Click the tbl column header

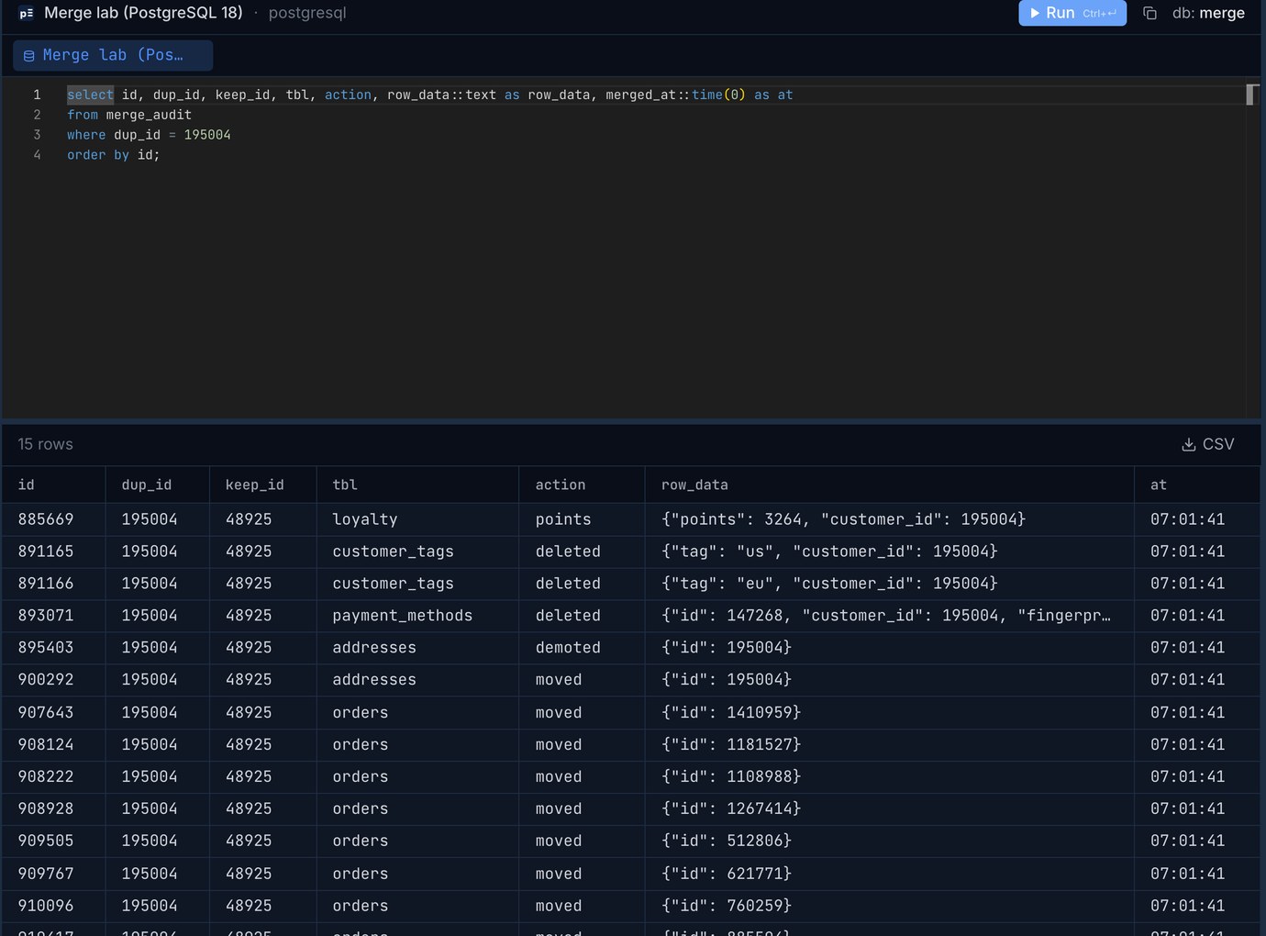tap(417, 485)
